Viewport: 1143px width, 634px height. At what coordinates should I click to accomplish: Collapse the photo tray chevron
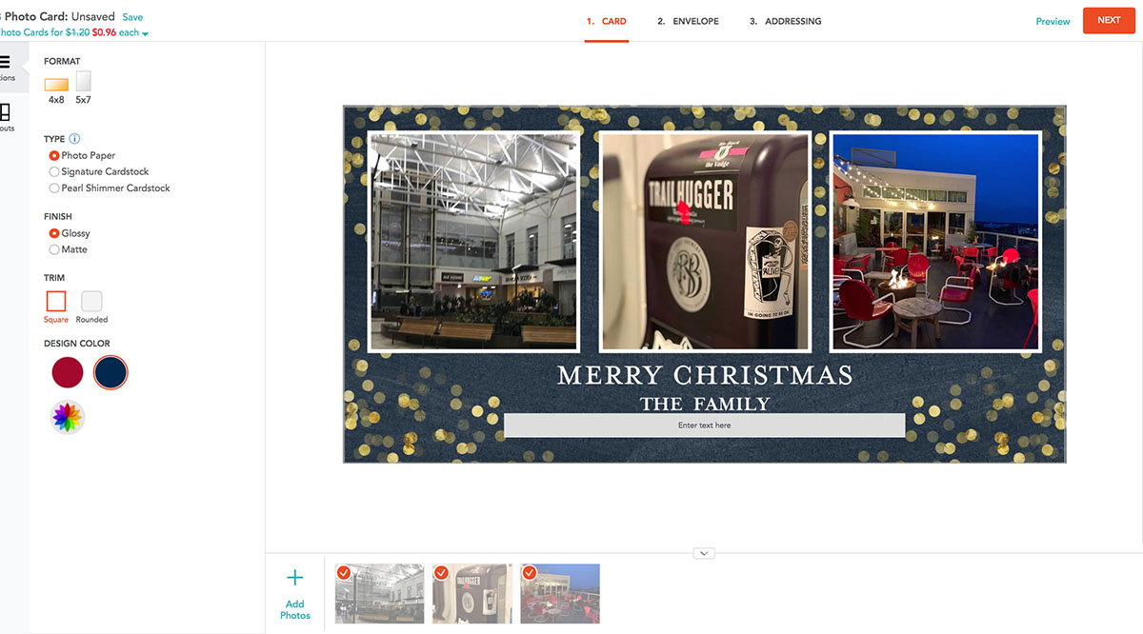(x=704, y=553)
